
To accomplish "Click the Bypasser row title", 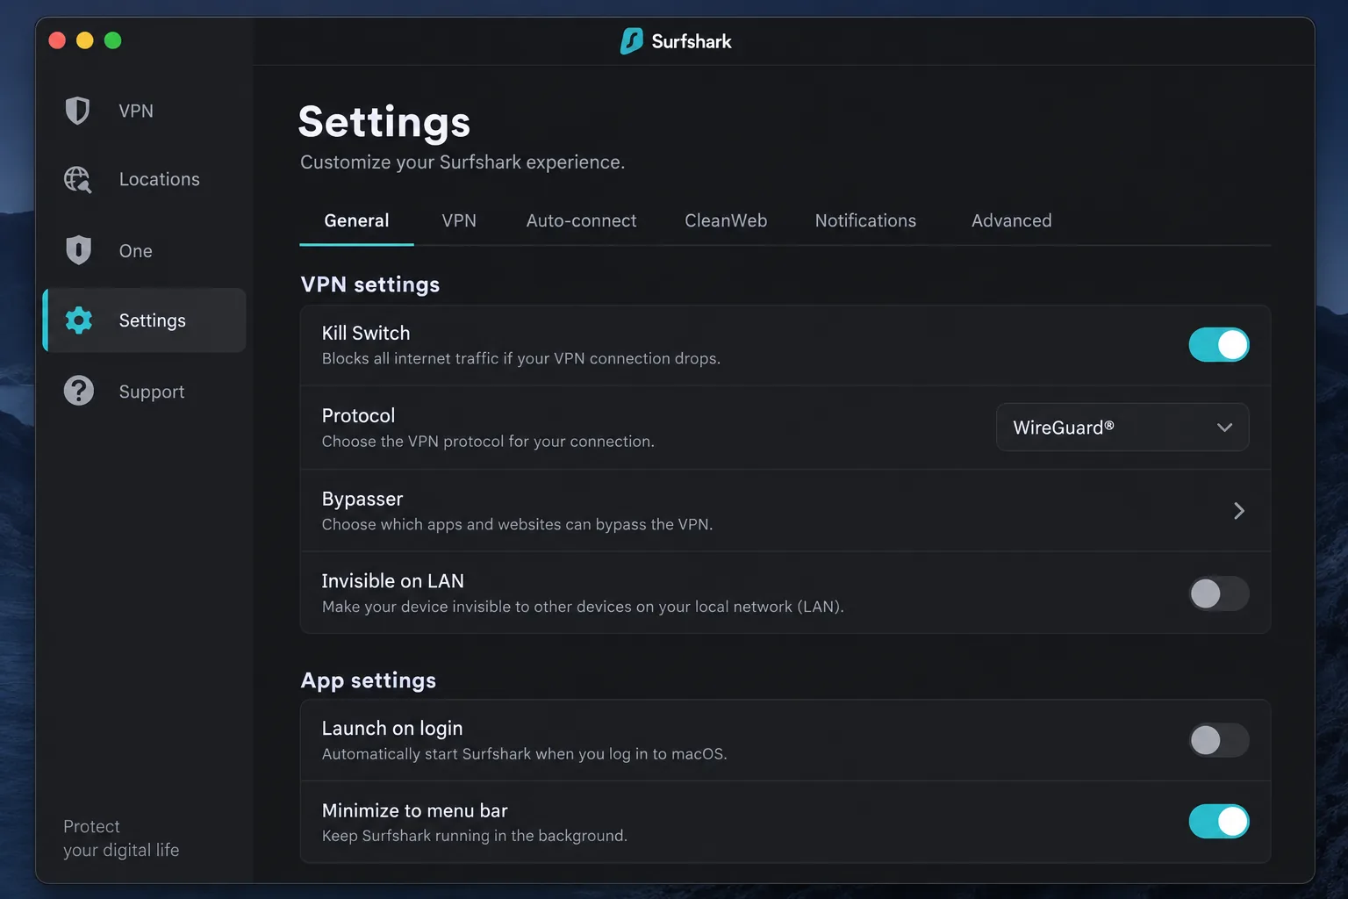I will click(x=362, y=499).
